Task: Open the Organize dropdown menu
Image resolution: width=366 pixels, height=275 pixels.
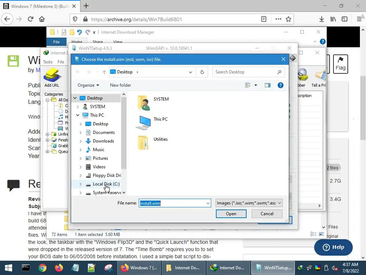Action: [88, 85]
